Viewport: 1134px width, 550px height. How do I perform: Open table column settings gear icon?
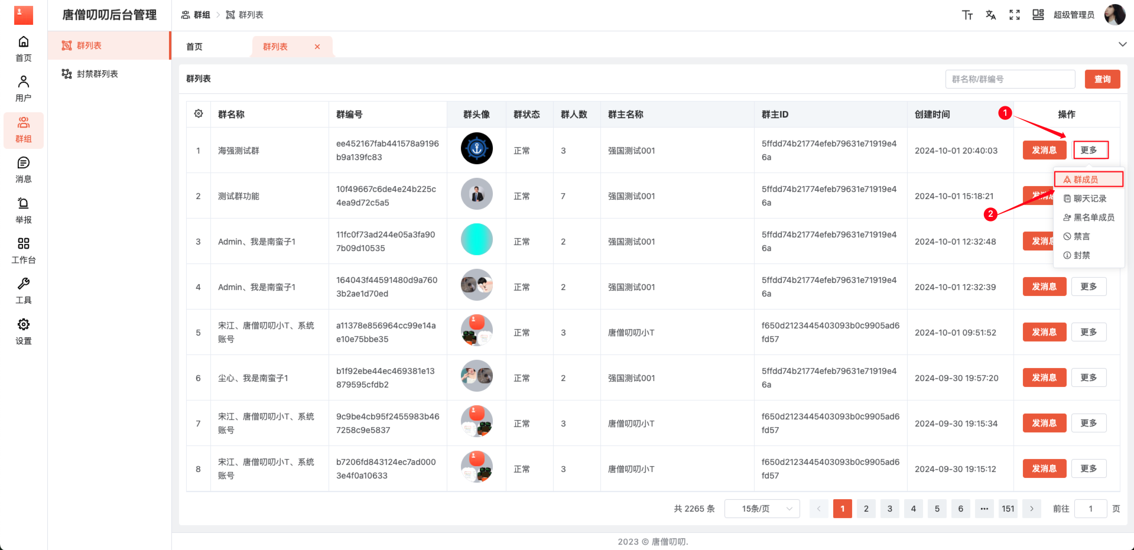coord(199,114)
